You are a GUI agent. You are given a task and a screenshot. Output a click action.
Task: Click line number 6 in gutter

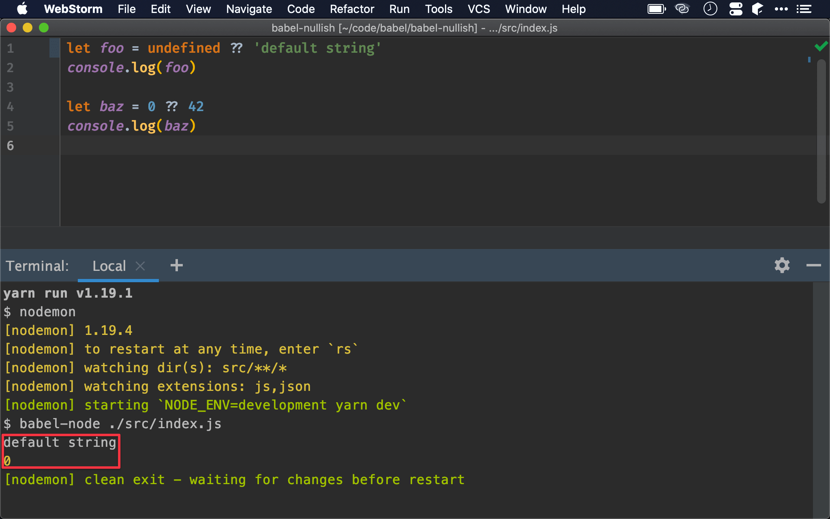click(x=11, y=146)
